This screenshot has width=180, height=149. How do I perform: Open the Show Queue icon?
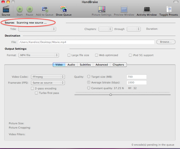(64, 9)
